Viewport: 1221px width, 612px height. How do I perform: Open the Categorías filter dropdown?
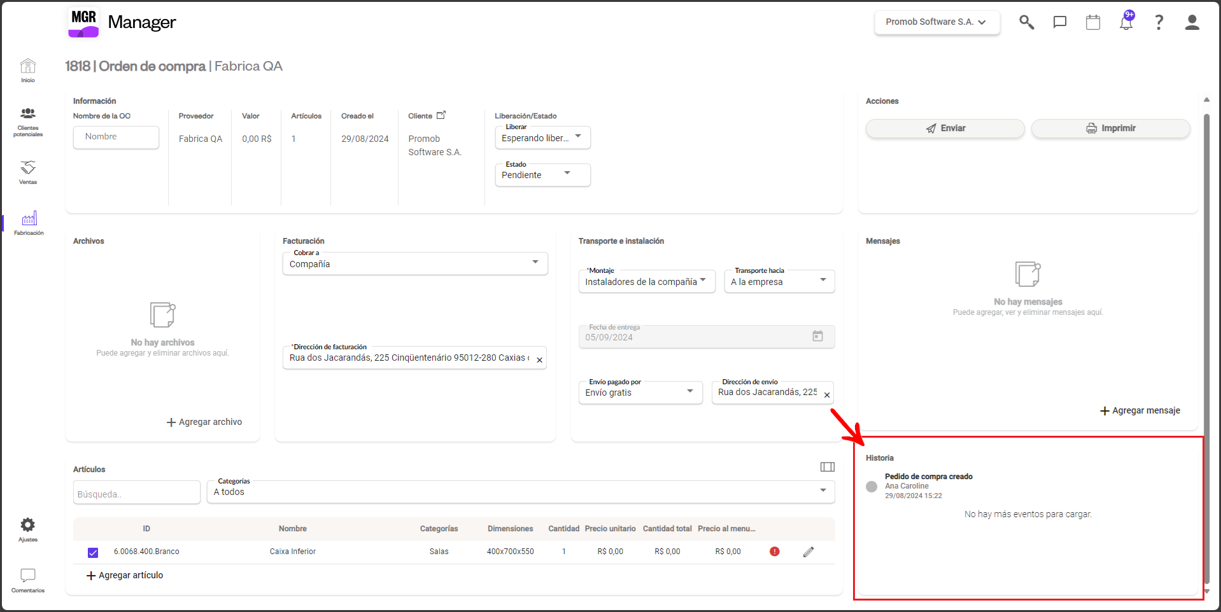pos(521,492)
